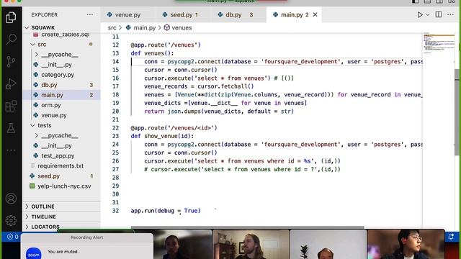
Task: Click src in the breadcrumb
Action: tap(112, 27)
